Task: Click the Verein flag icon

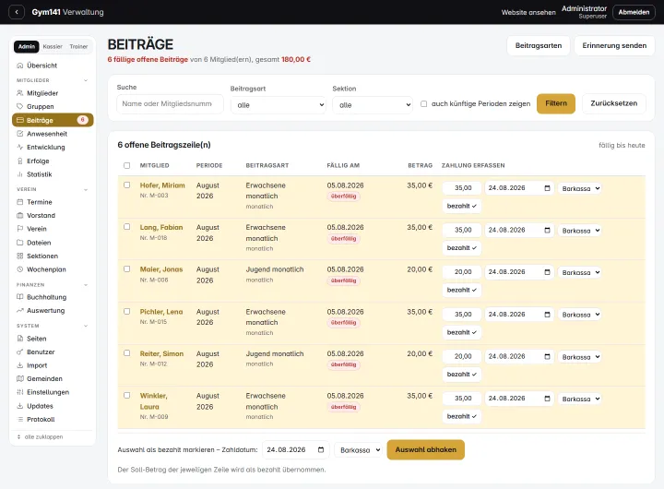Action: coord(19,229)
